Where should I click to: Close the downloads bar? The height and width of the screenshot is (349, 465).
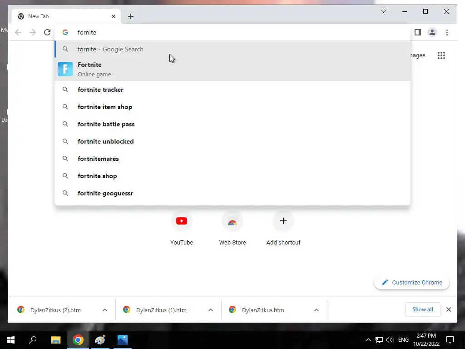[449, 309]
